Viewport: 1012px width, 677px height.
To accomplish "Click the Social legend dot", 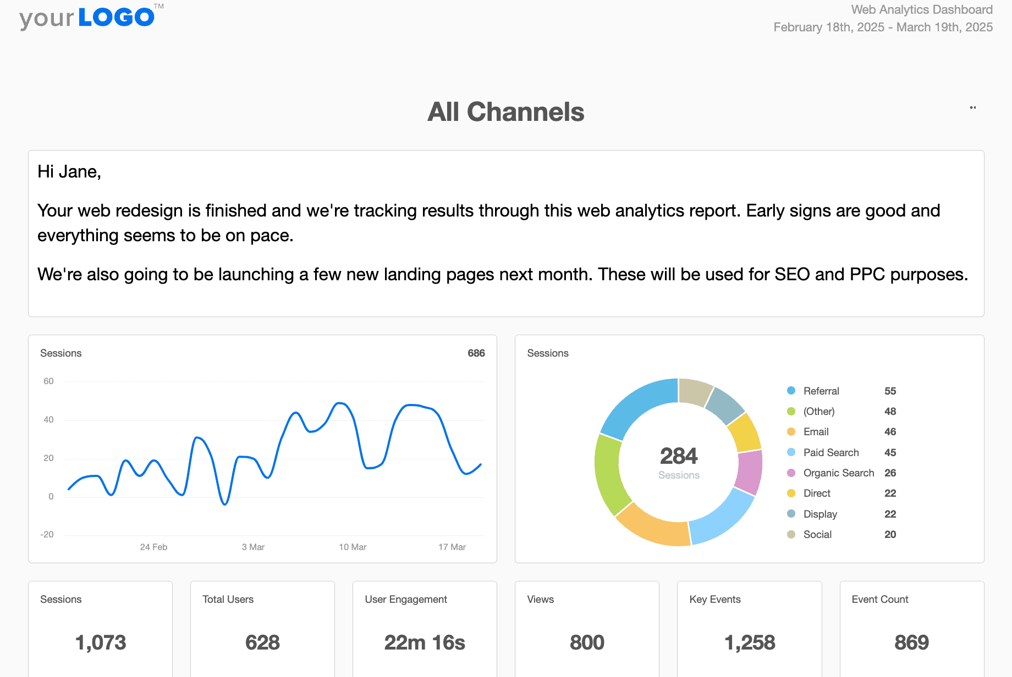I will coord(791,535).
